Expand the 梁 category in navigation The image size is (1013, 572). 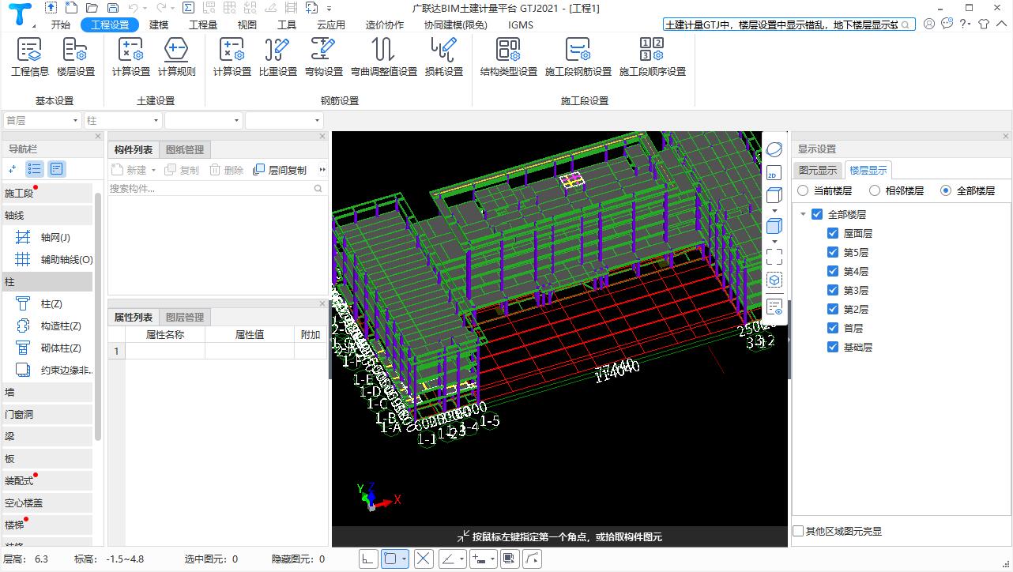point(47,436)
